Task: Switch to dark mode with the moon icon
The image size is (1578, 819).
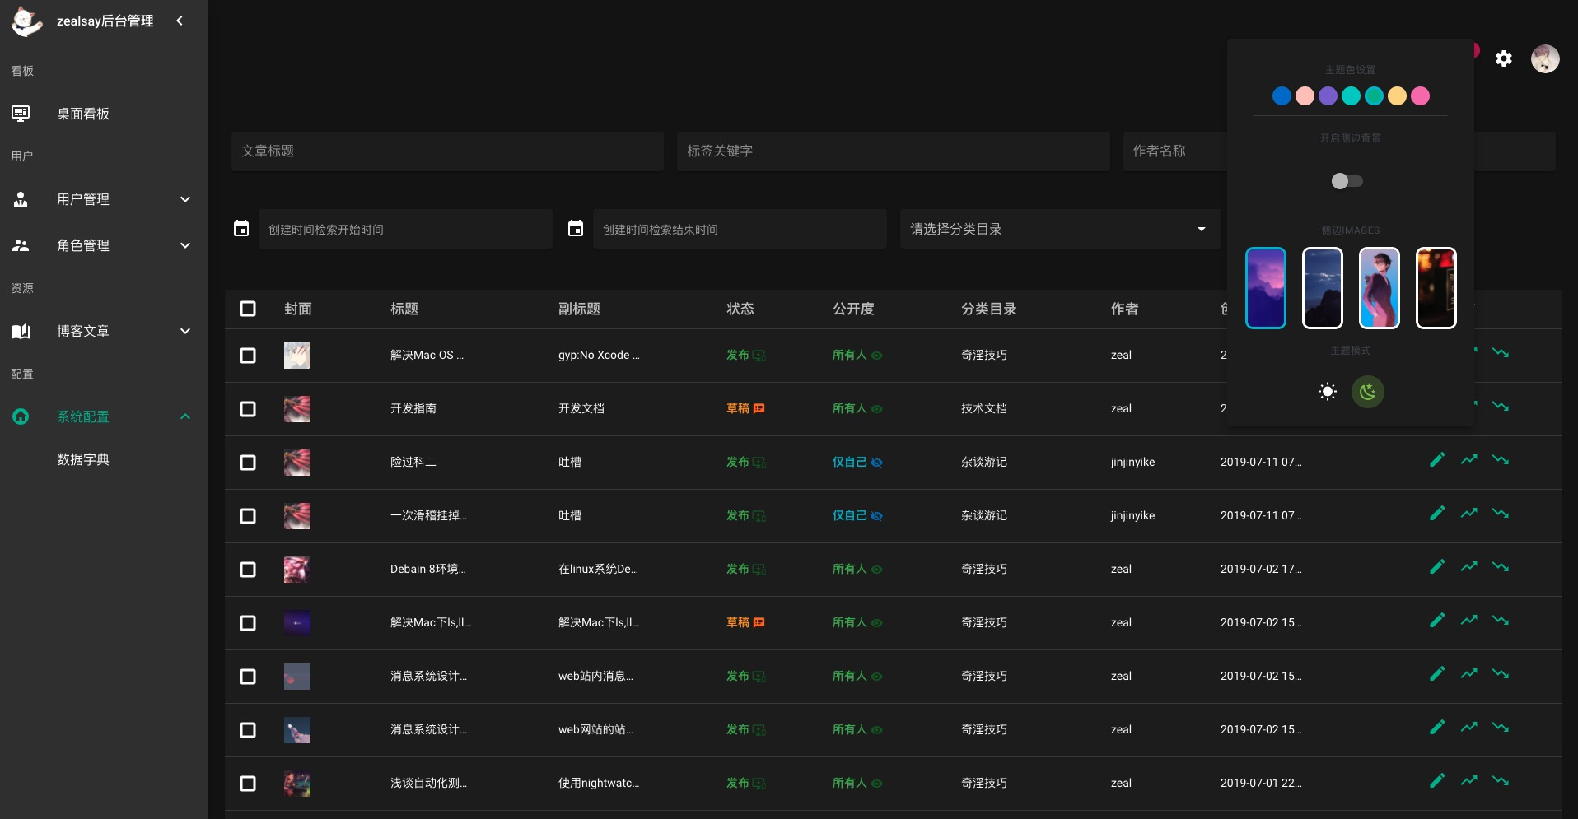Action: coord(1368,392)
